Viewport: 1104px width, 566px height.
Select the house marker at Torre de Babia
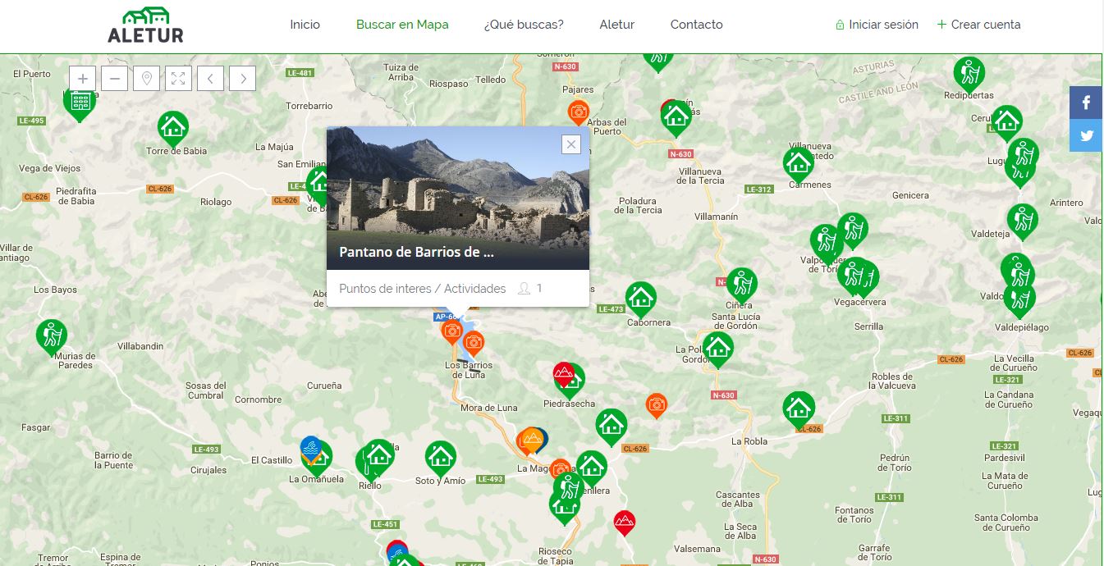[x=172, y=127]
